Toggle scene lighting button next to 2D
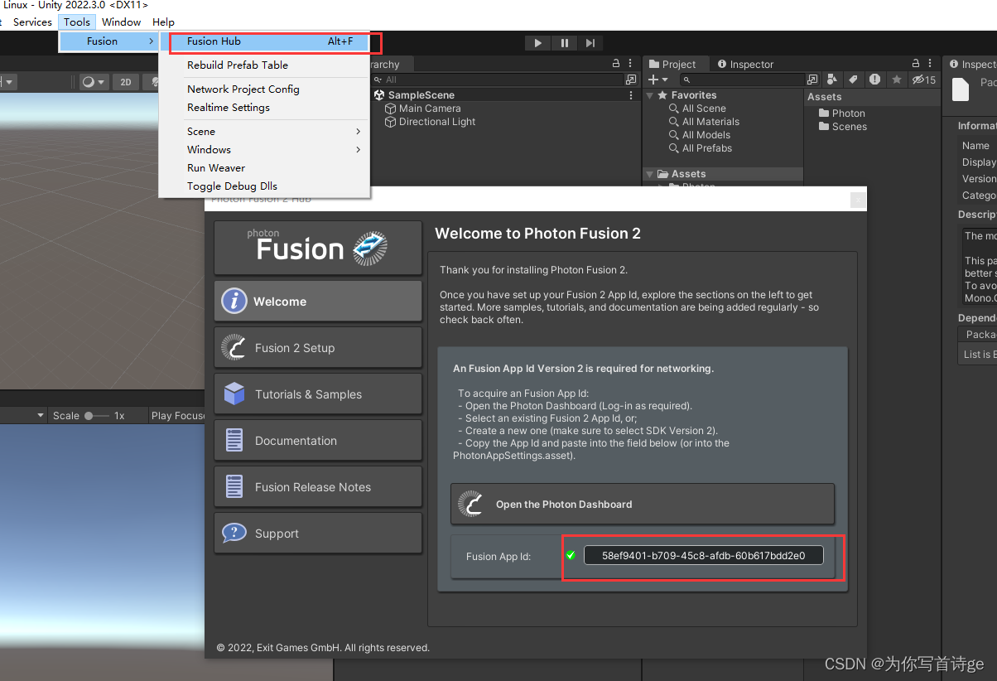997x681 pixels. click(152, 82)
